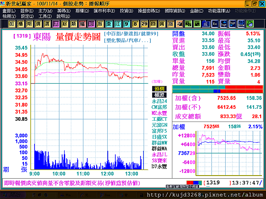Click the yellow 選 toolbar icon
This screenshot has height=199, width=266.
coord(47,24)
